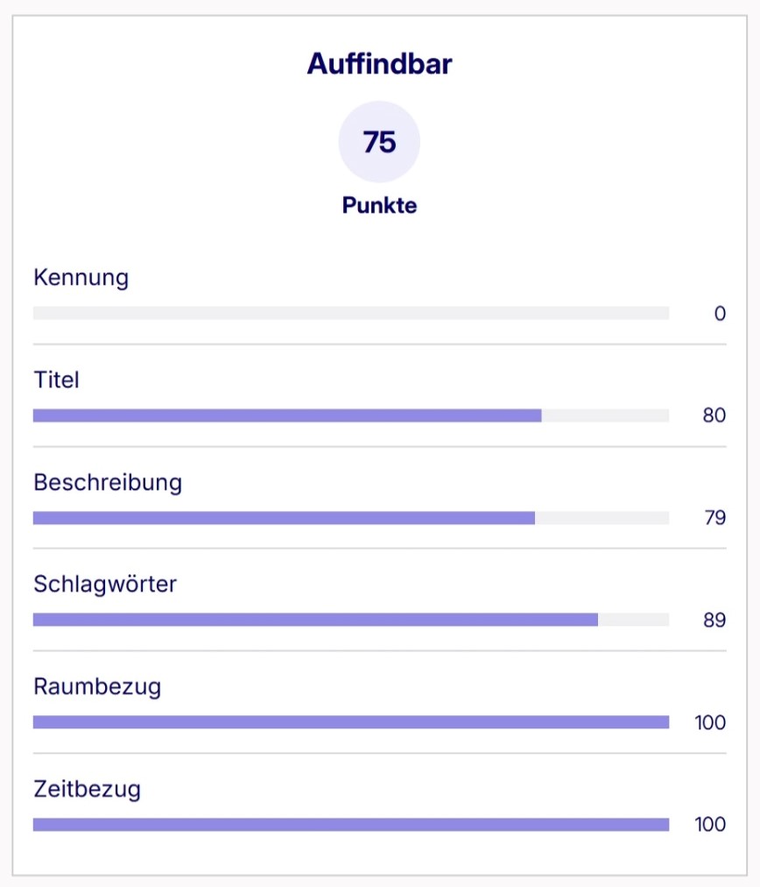760x887 pixels.
Task: Click the Titel progress bar
Action: pyautogui.click(x=350, y=415)
